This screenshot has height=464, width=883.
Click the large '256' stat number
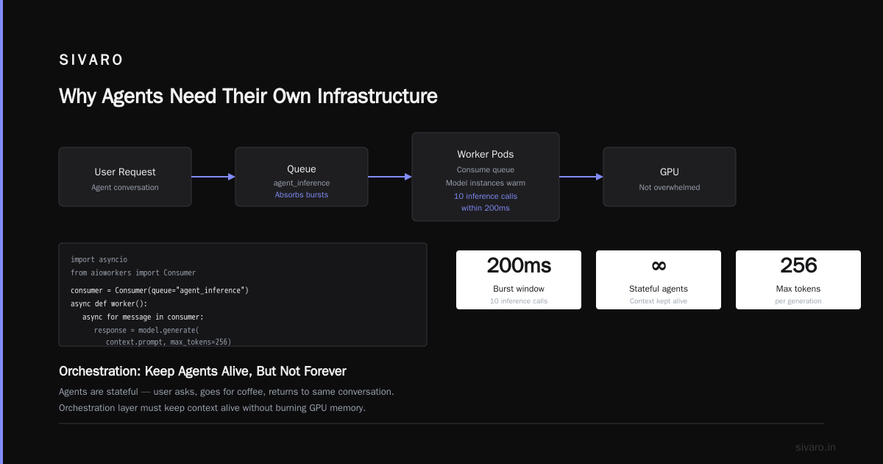[x=798, y=265]
